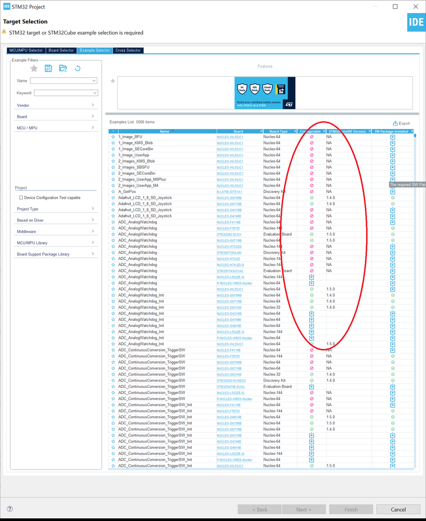Toggle favorite star for 2_Images_KMS_Blob
Viewport: 426px width, 521px height.
113,161
